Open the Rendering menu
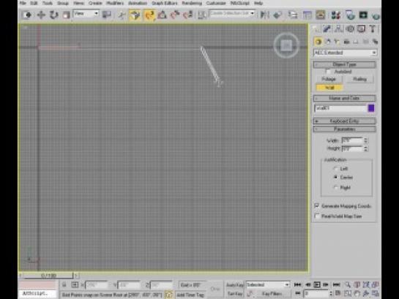 192,4
